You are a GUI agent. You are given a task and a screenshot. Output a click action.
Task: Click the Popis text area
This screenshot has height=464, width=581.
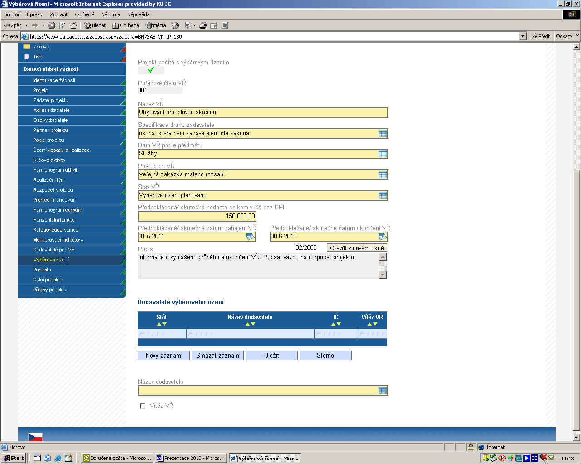click(x=259, y=266)
